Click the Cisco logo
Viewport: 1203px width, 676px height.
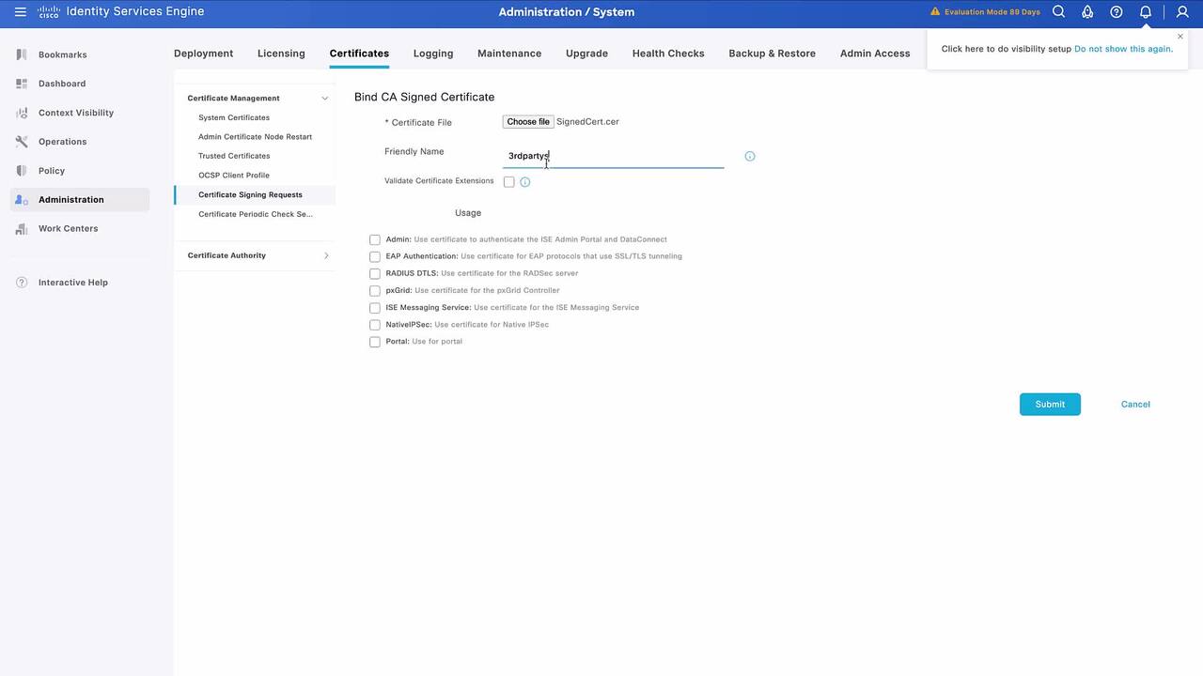pyautogui.click(x=48, y=12)
